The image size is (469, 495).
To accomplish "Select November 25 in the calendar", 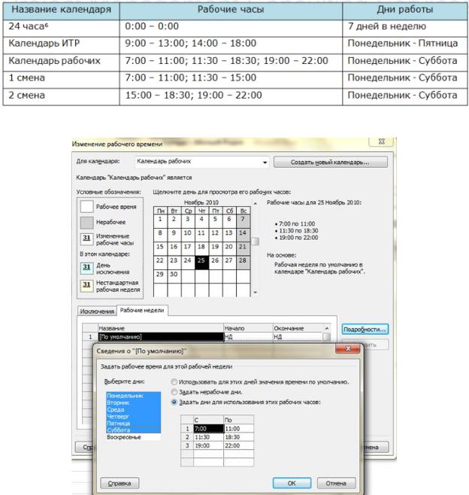I will [x=201, y=262].
